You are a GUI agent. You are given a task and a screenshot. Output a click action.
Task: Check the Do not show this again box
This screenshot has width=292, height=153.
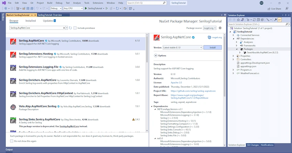pyautogui.click(x=12, y=141)
